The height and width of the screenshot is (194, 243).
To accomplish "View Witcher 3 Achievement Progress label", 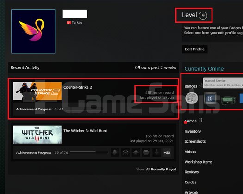I will click(x=34, y=152).
